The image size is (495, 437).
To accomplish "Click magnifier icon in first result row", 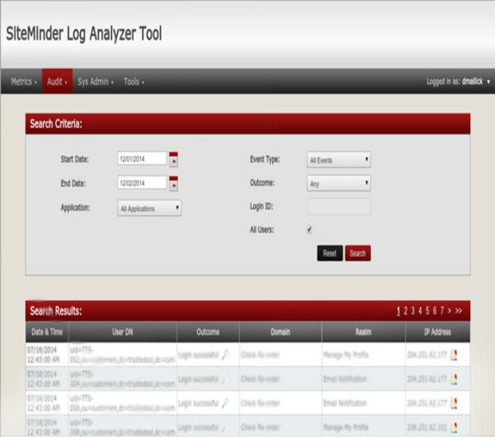I will [x=226, y=355].
